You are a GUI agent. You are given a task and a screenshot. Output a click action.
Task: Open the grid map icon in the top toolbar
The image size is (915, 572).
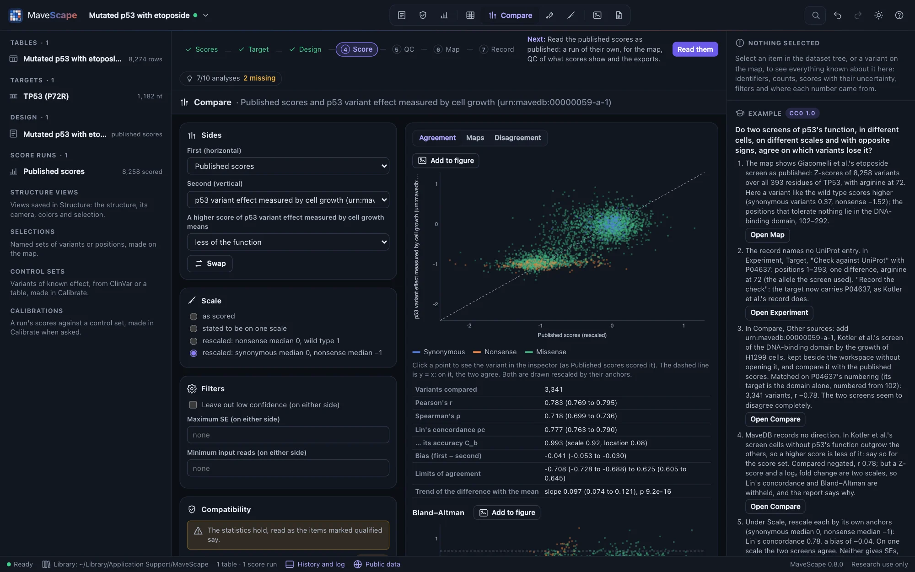click(470, 15)
